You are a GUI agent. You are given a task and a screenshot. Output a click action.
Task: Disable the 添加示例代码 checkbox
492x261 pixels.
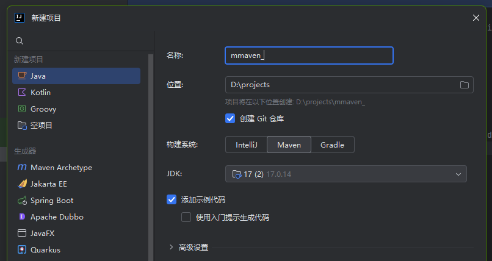(x=172, y=199)
